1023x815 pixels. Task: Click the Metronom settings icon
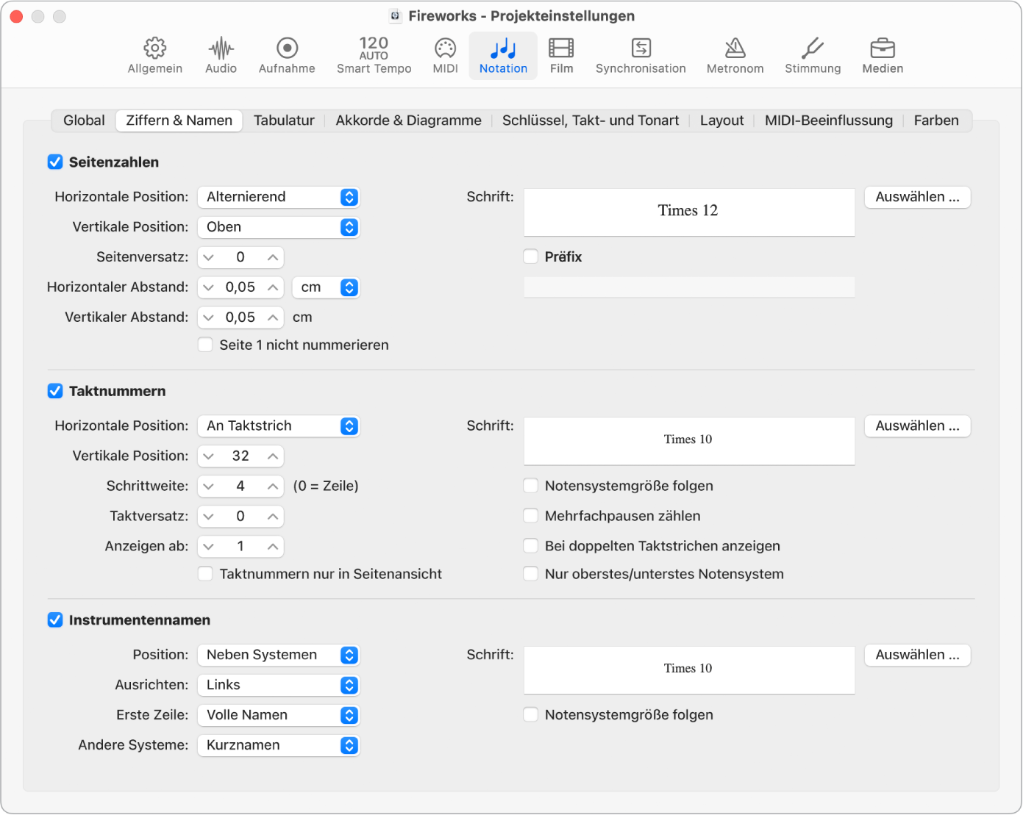click(x=735, y=54)
